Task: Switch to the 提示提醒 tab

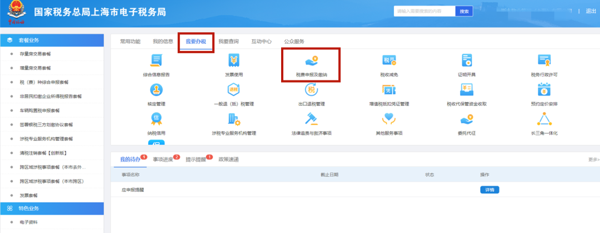Action: [x=196, y=159]
